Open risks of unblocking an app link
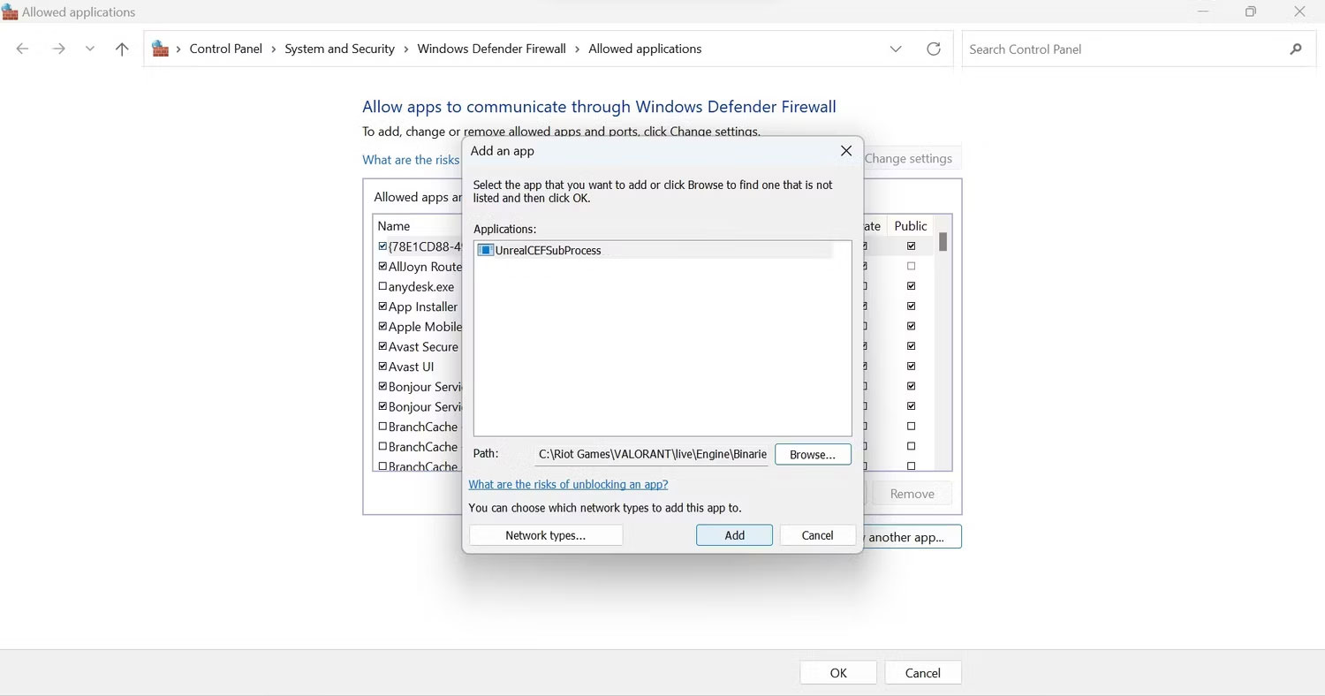The height and width of the screenshot is (696, 1325). click(568, 484)
